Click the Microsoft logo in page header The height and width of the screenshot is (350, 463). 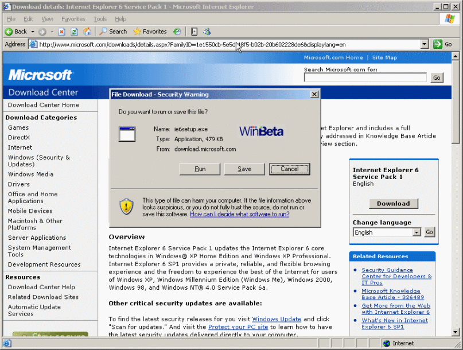click(x=40, y=75)
